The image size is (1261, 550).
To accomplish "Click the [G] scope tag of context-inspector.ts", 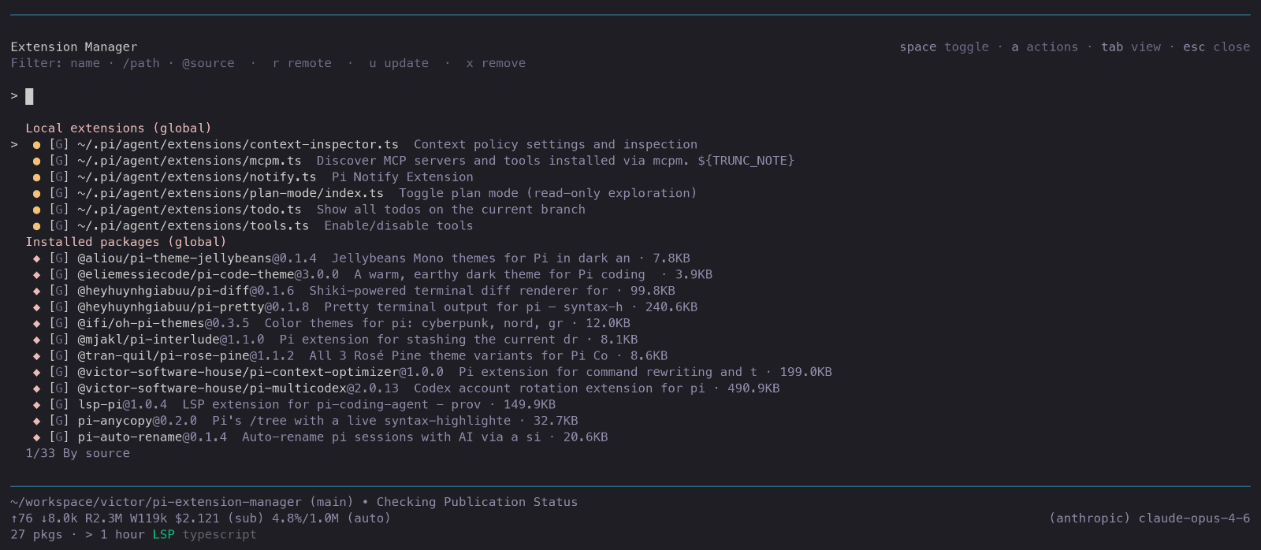I will (x=59, y=145).
